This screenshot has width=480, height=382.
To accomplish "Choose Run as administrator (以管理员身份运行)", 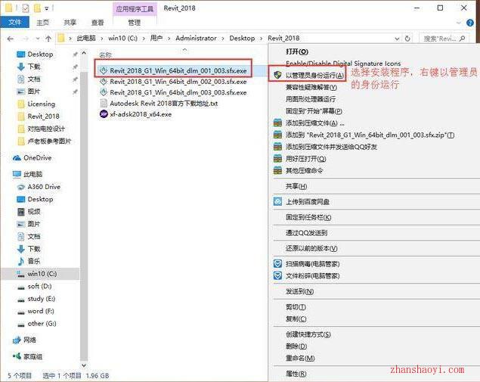I will (314, 75).
